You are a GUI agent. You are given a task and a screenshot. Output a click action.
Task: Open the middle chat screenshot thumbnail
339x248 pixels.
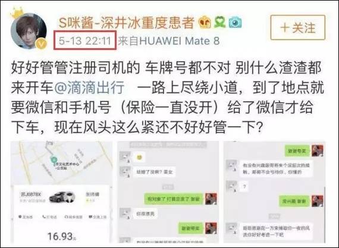pos(168,192)
